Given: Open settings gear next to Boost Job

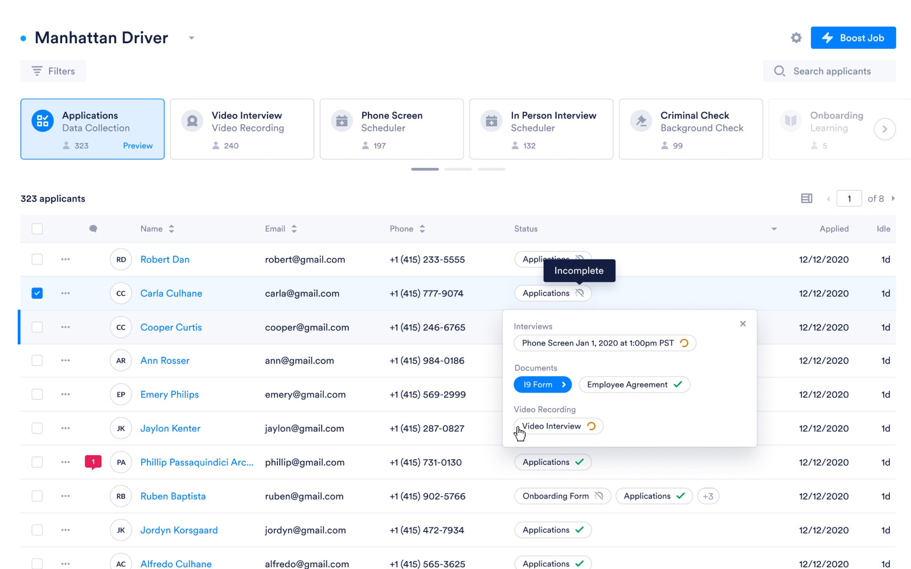Looking at the screenshot, I should coord(796,38).
